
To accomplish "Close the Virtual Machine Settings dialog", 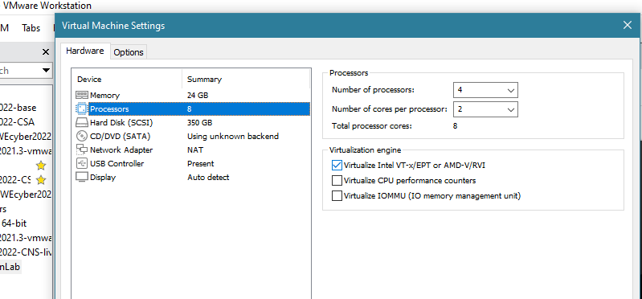I will [628, 26].
